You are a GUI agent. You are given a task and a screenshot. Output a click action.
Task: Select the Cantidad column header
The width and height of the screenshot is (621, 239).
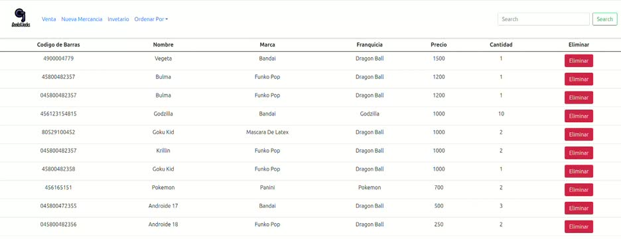pyautogui.click(x=501, y=44)
